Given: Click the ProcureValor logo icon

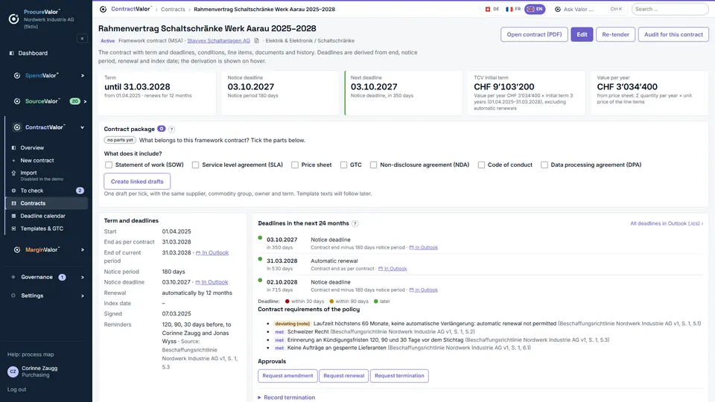Looking at the screenshot, I should click(x=14, y=19).
